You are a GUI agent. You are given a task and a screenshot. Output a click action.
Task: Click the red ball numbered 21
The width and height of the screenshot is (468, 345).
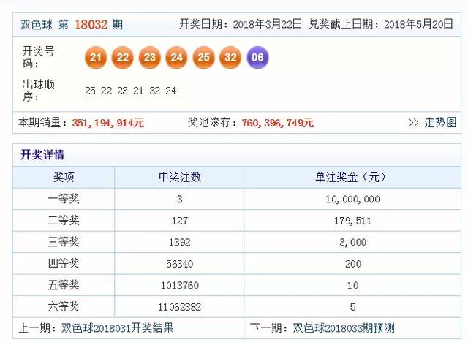(x=96, y=57)
